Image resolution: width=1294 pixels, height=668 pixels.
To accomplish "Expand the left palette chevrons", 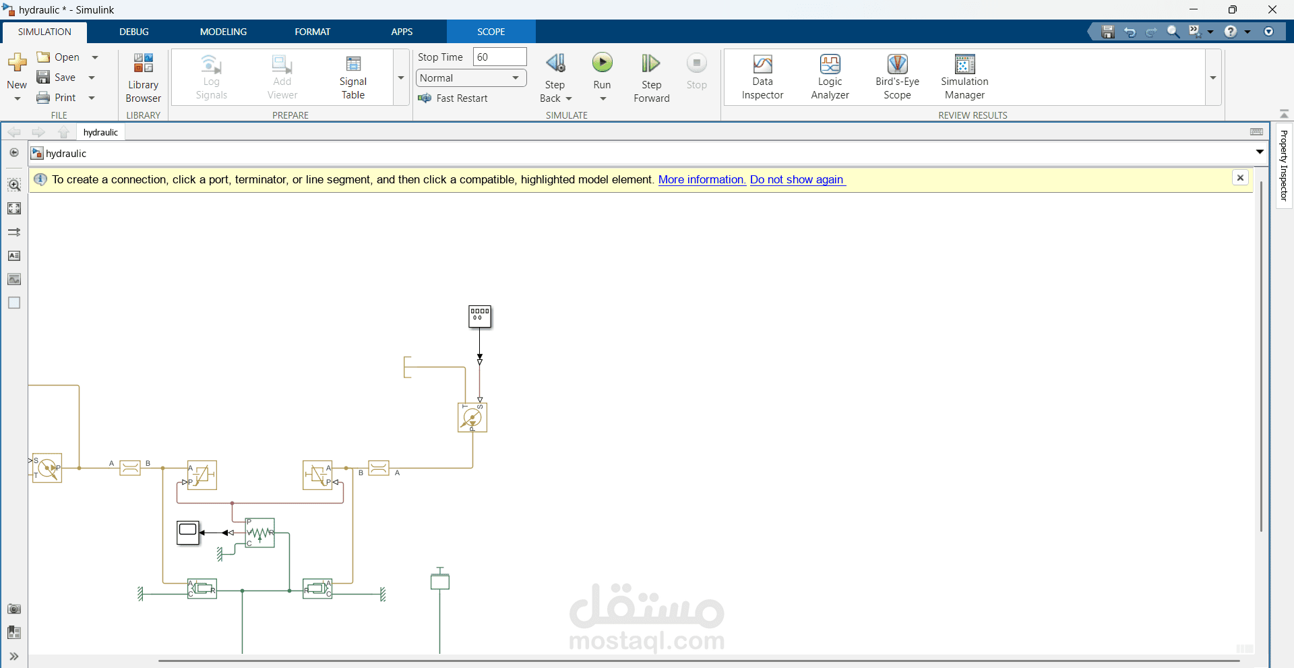I will pyautogui.click(x=14, y=657).
